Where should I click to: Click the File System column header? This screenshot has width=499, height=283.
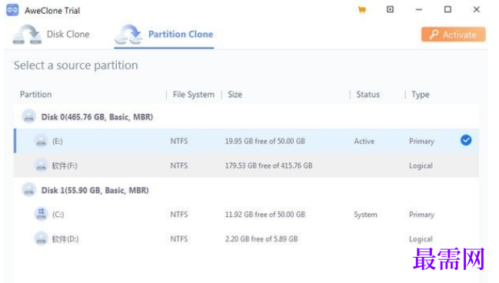pyautogui.click(x=194, y=95)
